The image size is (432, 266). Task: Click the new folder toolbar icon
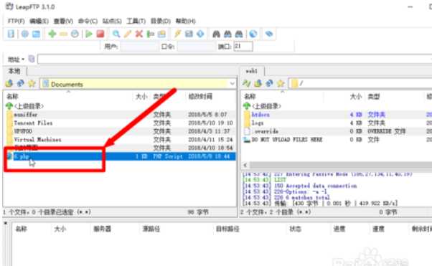161,34
